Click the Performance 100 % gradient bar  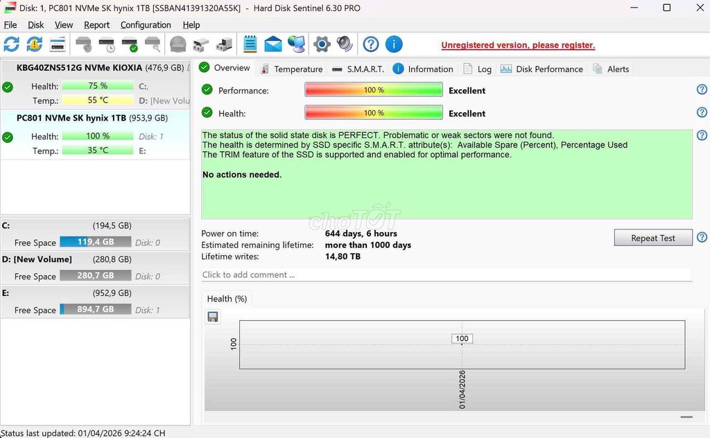(374, 90)
